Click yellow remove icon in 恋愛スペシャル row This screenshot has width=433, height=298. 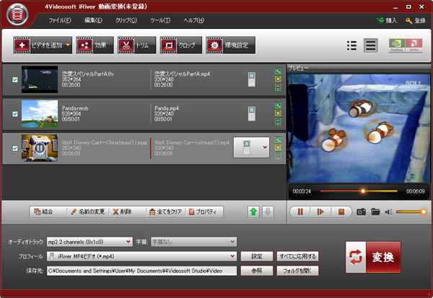tap(278, 79)
